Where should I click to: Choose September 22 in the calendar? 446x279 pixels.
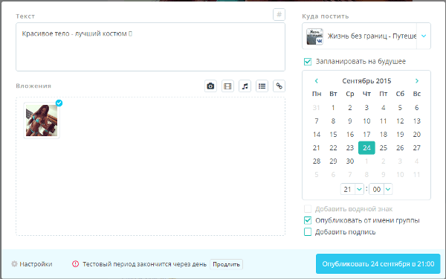pyautogui.click(x=333, y=148)
